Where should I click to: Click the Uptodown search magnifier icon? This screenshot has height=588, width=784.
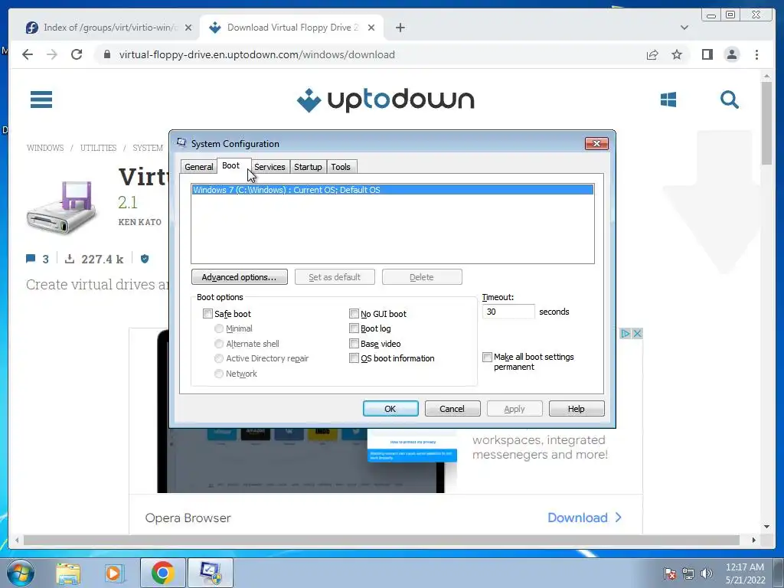click(x=729, y=100)
